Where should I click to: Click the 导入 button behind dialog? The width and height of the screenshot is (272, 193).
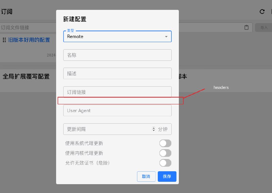(x=264, y=28)
